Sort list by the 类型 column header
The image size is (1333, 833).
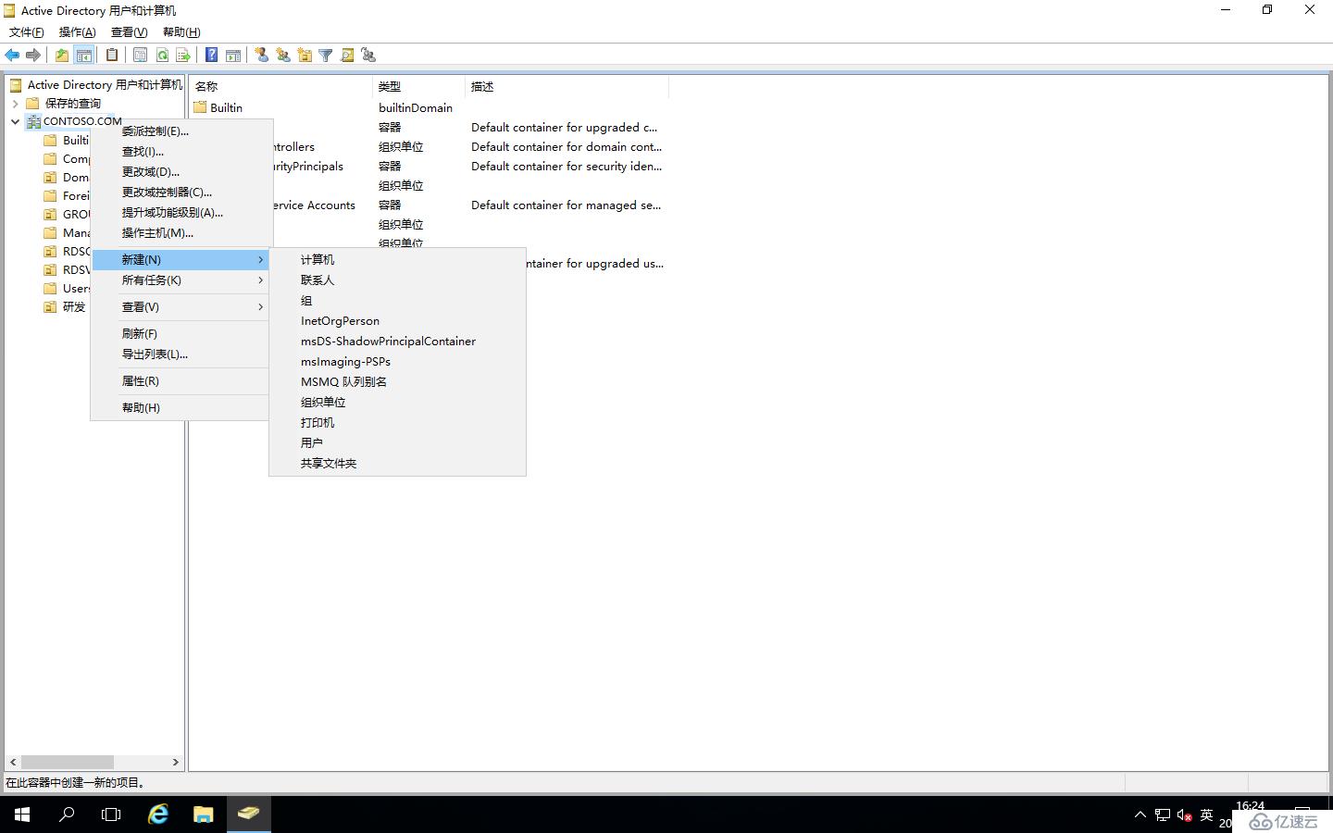(418, 87)
